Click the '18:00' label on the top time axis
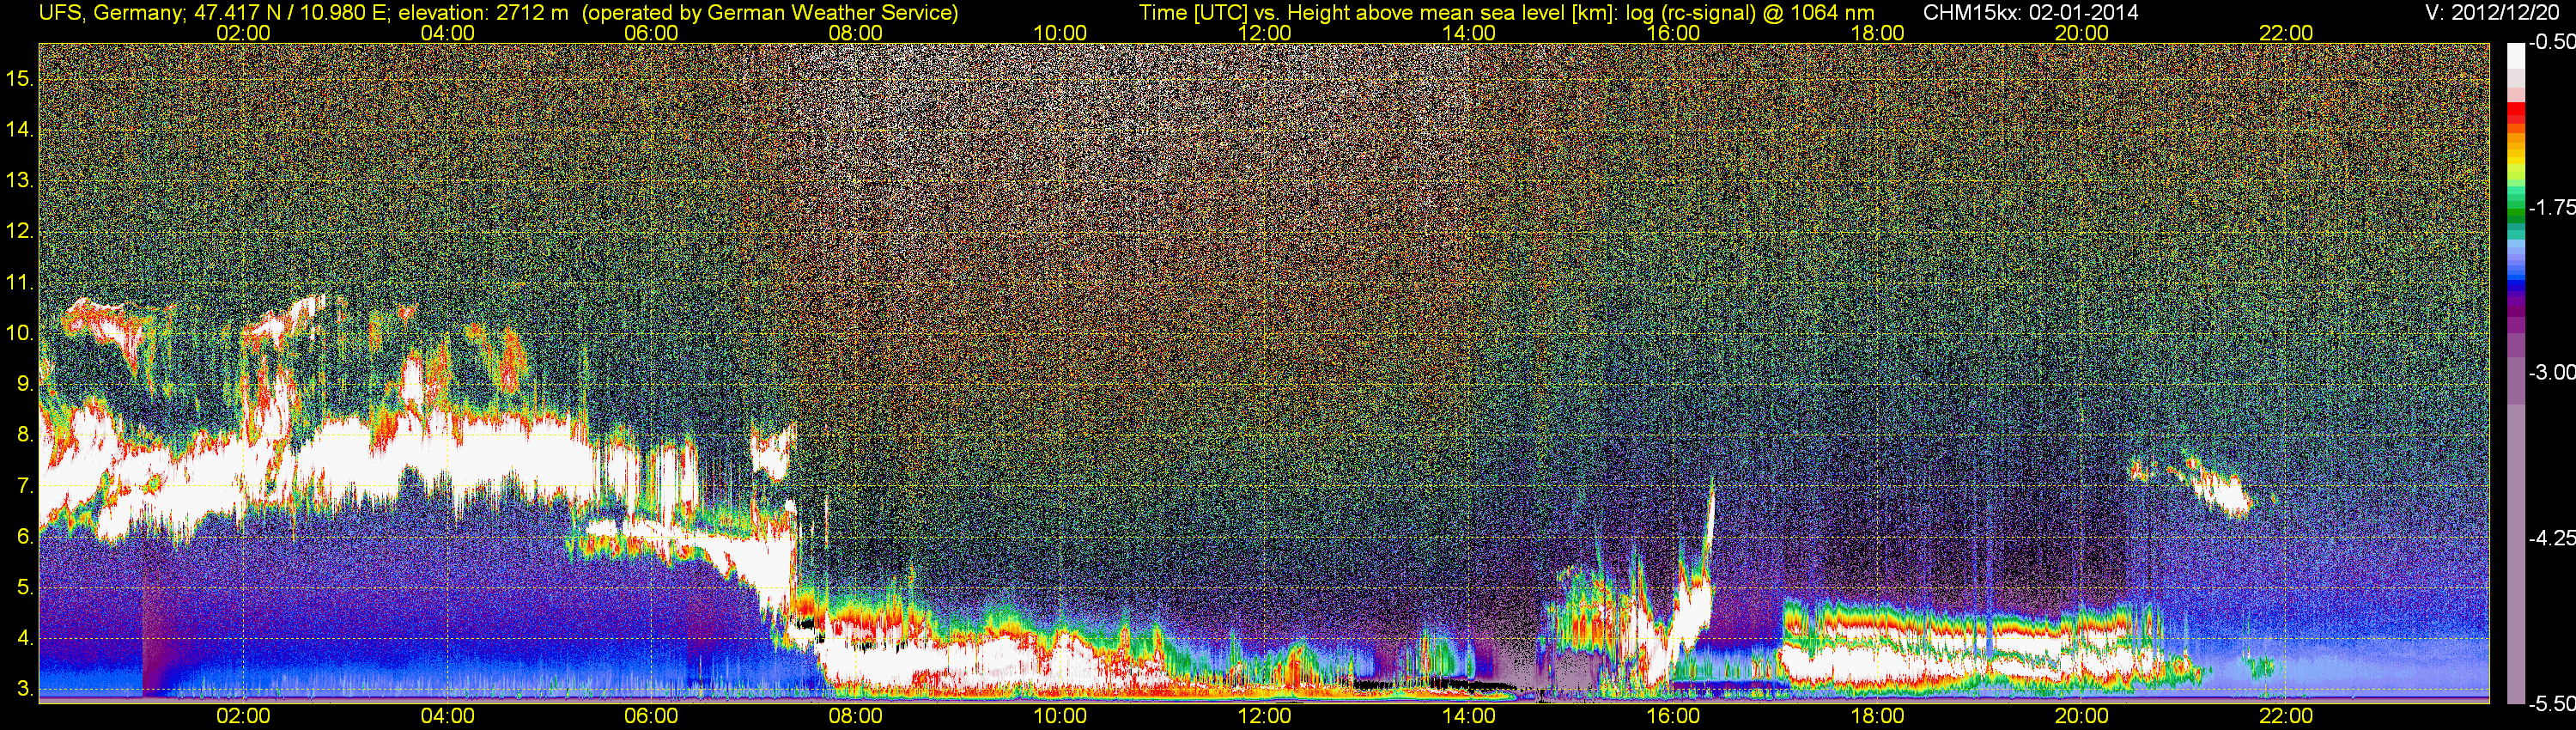 click(x=1878, y=33)
